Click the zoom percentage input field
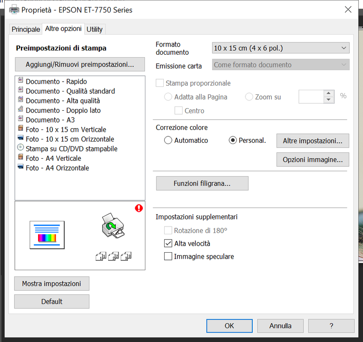 pos(311,97)
